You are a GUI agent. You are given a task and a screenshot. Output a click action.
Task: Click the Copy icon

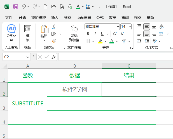pyautogui.click(x=54, y=34)
